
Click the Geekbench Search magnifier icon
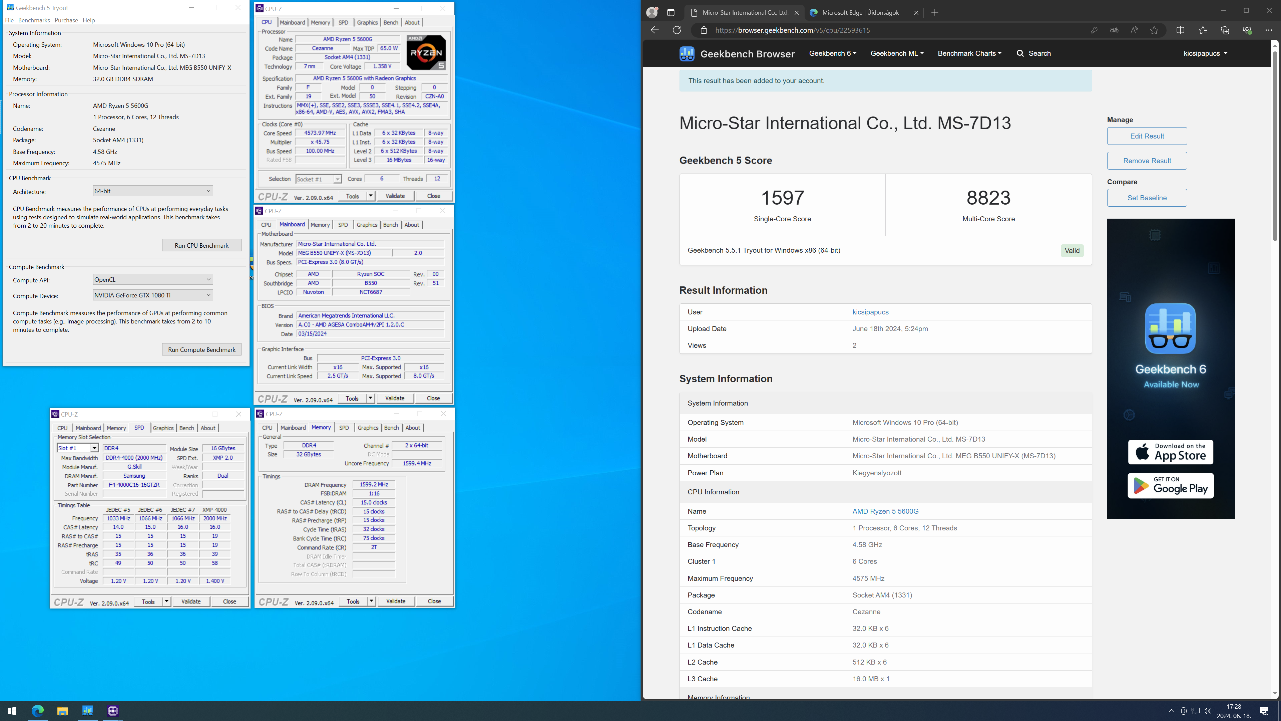1020,53
